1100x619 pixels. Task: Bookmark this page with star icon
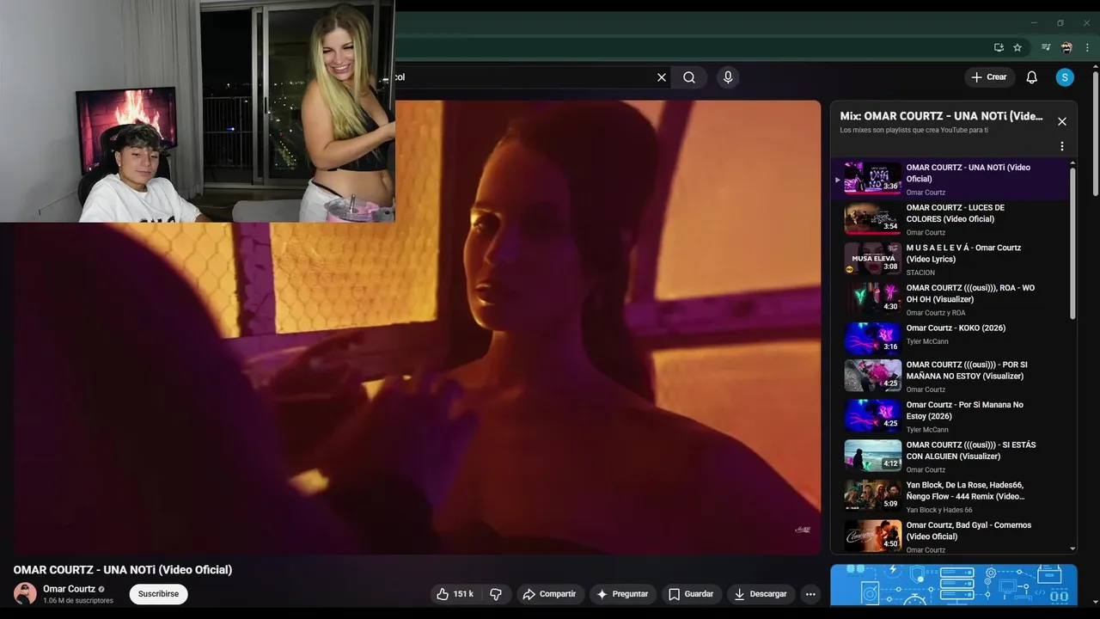coord(1017,47)
